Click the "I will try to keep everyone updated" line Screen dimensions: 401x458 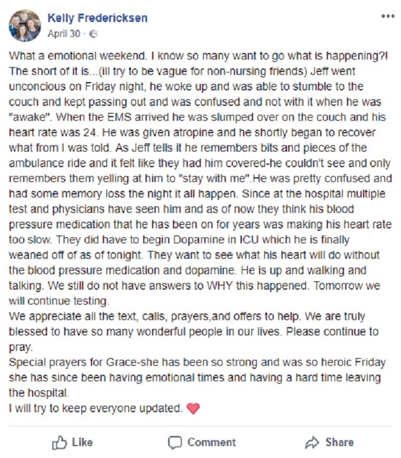coord(96,408)
